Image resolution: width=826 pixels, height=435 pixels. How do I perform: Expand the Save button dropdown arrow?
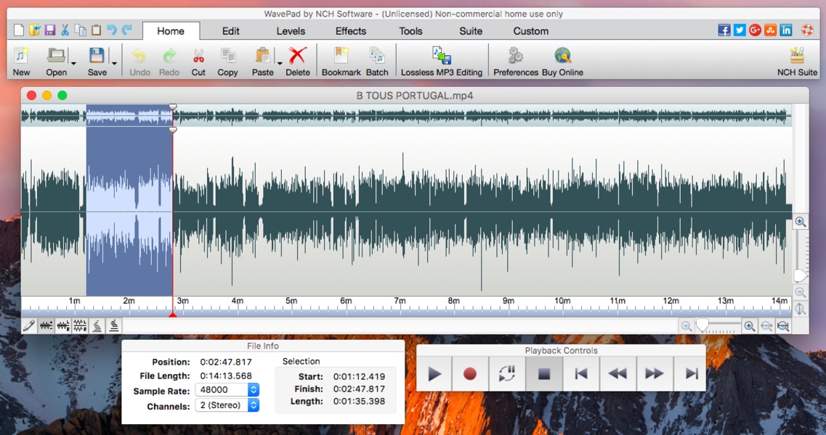point(114,63)
